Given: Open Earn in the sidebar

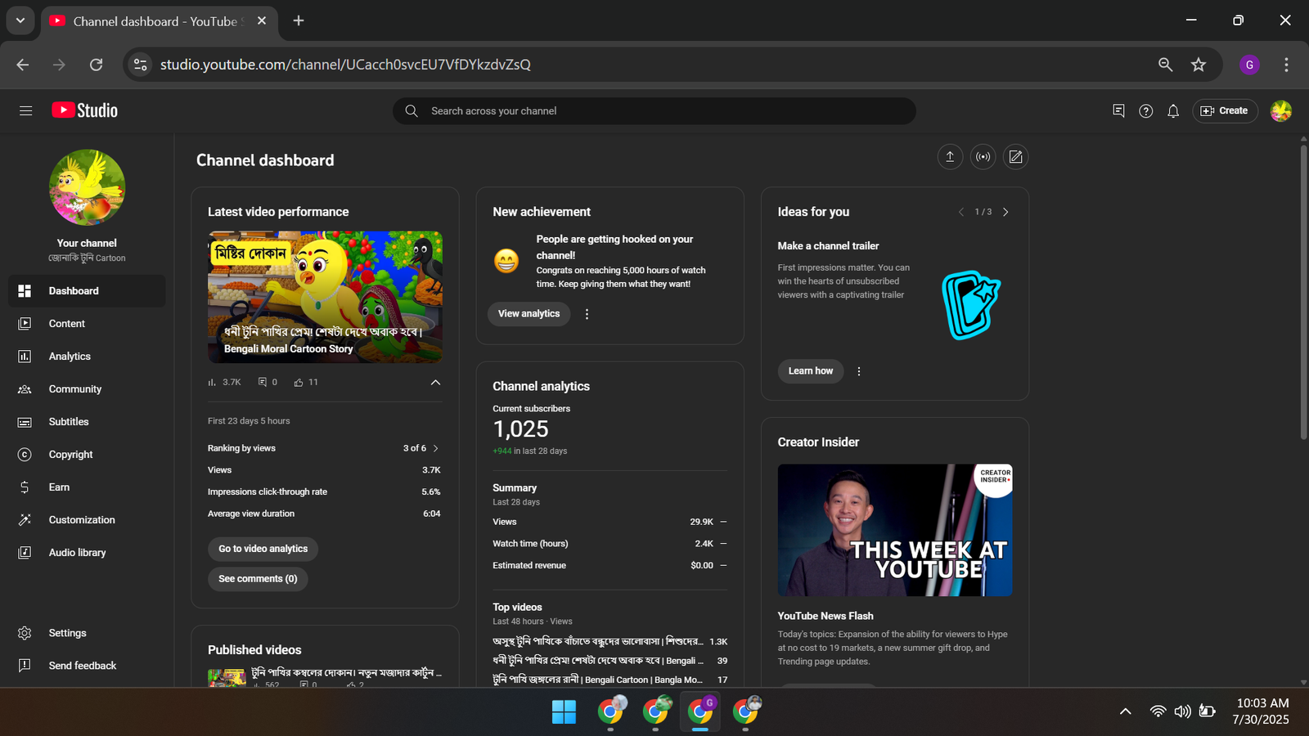Looking at the screenshot, I should tap(87, 487).
